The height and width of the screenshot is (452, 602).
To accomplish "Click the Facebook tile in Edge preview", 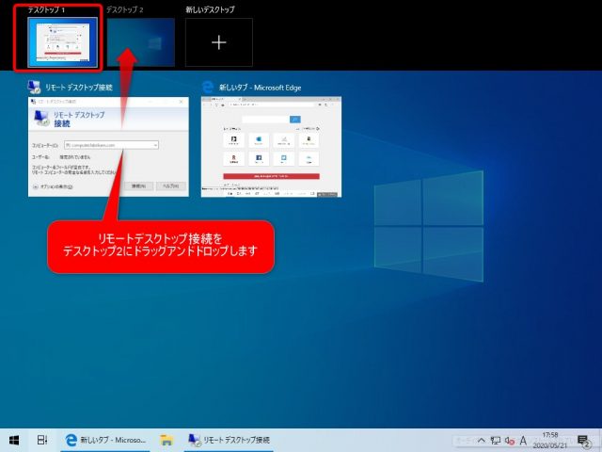I will [x=259, y=158].
